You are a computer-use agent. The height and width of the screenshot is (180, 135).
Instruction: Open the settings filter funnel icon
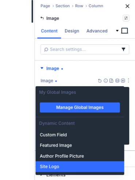123,49
